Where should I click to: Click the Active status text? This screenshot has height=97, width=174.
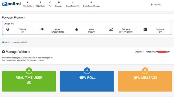[x=138, y=52]
